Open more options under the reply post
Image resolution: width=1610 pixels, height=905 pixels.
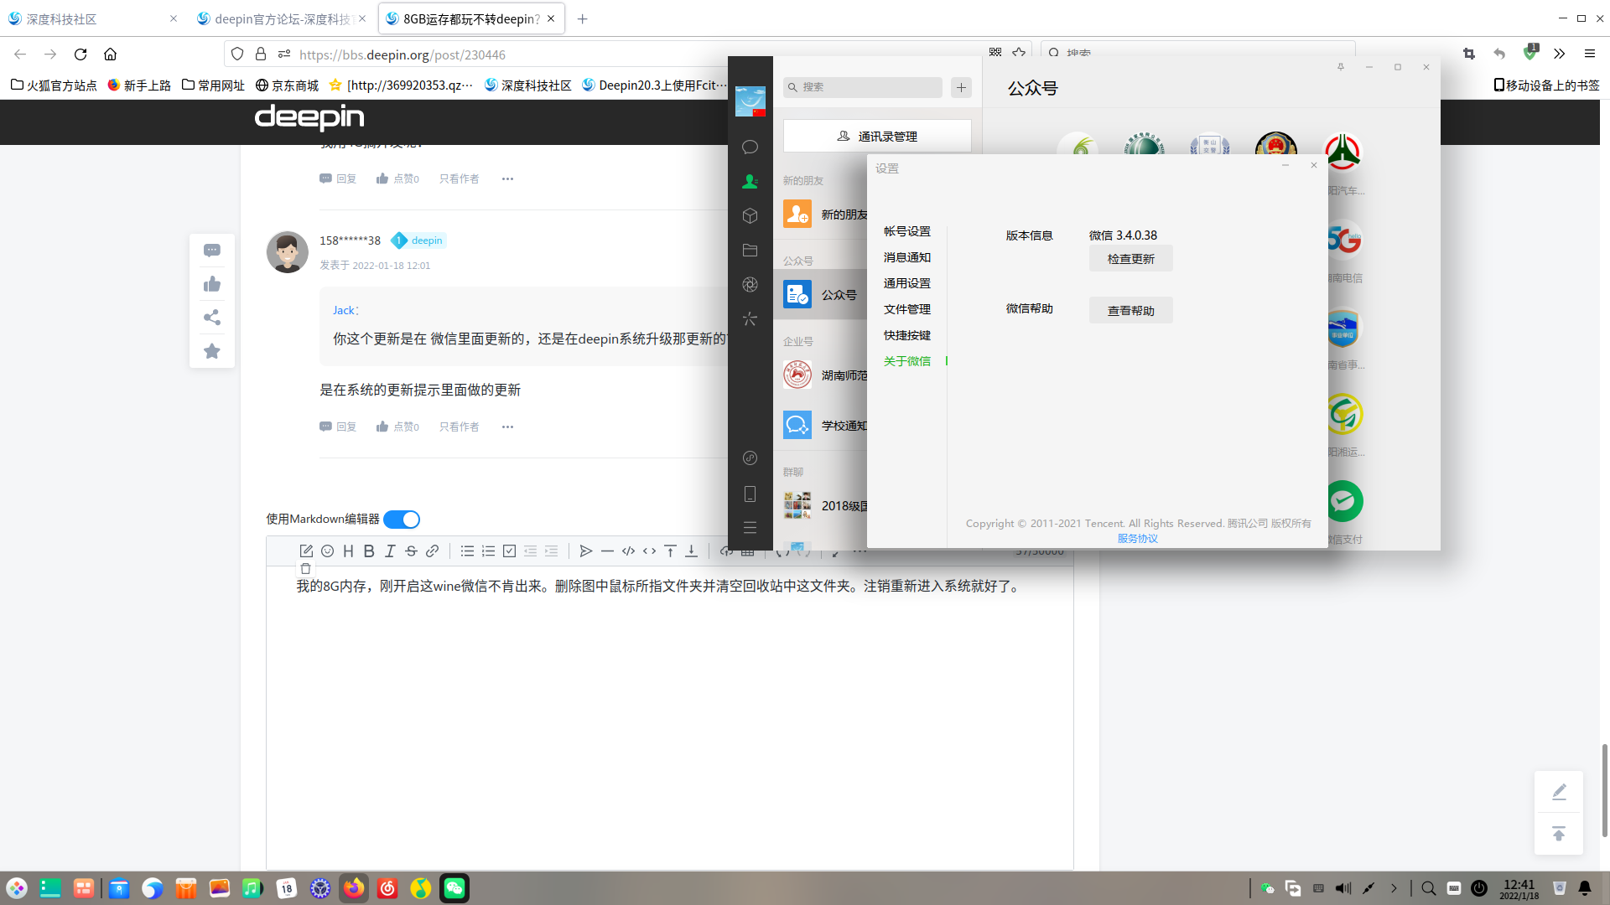point(507,427)
